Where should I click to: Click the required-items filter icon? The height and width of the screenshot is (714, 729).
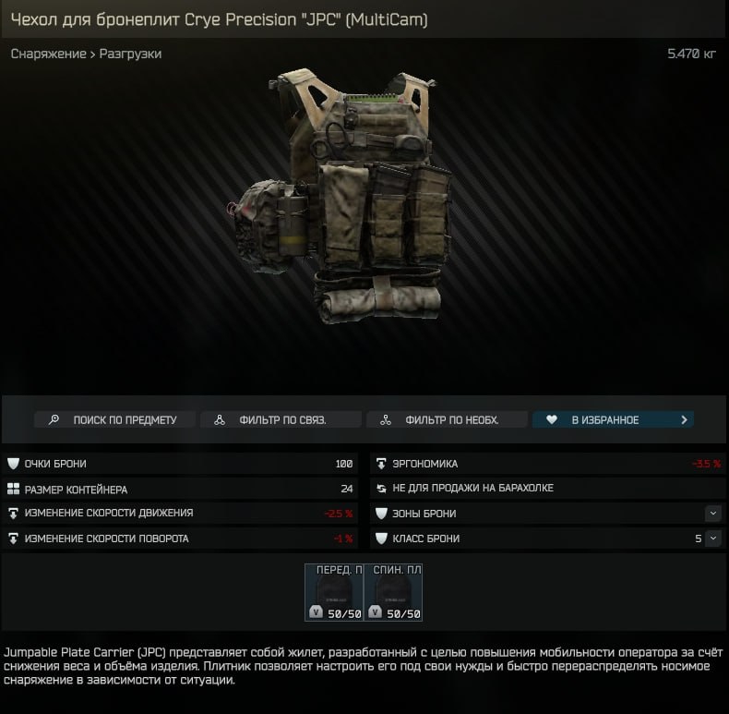(x=386, y=420)
